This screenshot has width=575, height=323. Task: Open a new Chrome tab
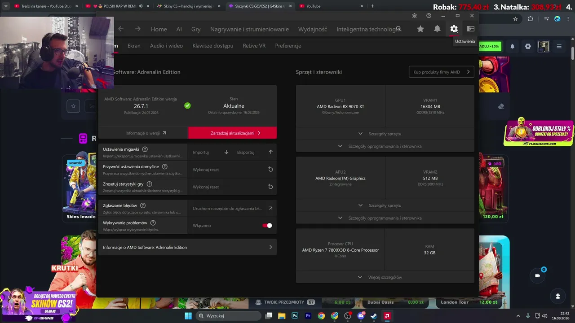click(372, 6)
